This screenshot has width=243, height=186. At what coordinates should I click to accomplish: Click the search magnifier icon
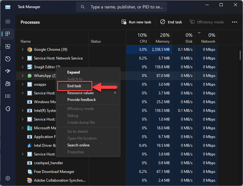tap(83, 7)
